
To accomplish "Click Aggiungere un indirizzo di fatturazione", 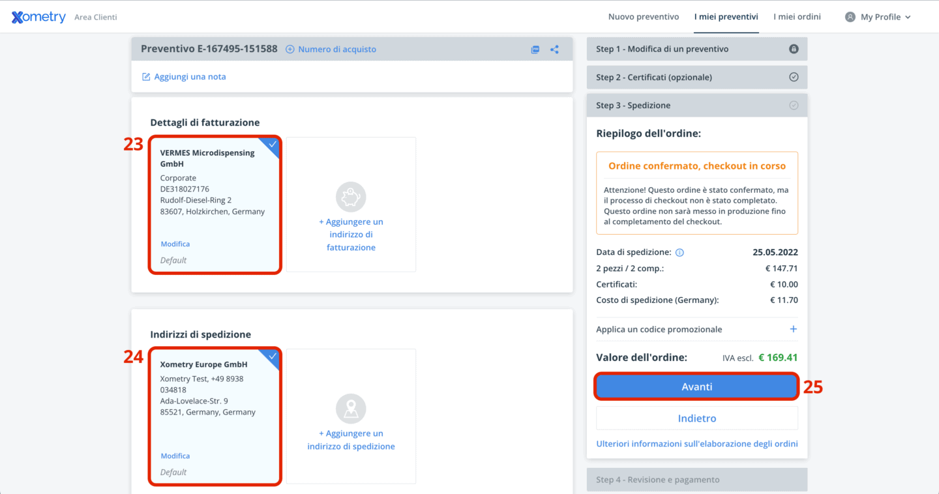I will pyautogui.click(x=351, y=235).
